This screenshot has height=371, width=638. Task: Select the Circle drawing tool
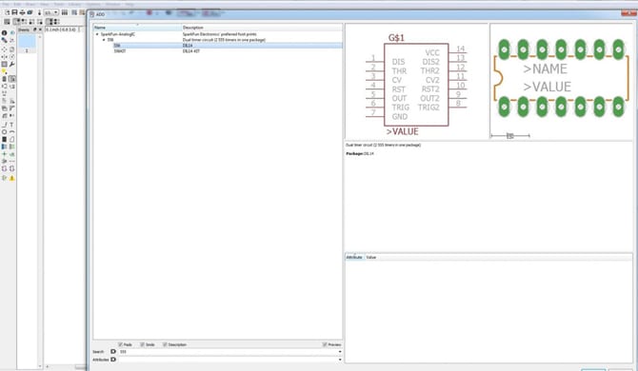coord(4,132)
